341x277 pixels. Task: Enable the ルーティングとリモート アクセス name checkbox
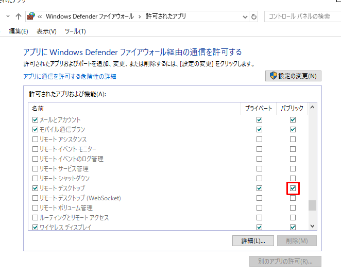tap(35, 218)
